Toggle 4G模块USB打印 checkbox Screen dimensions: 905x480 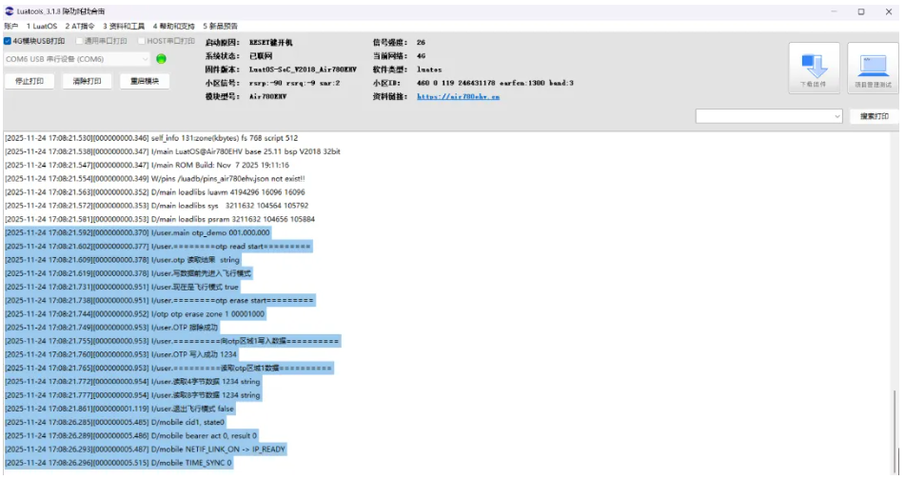(x=8, y=41)
